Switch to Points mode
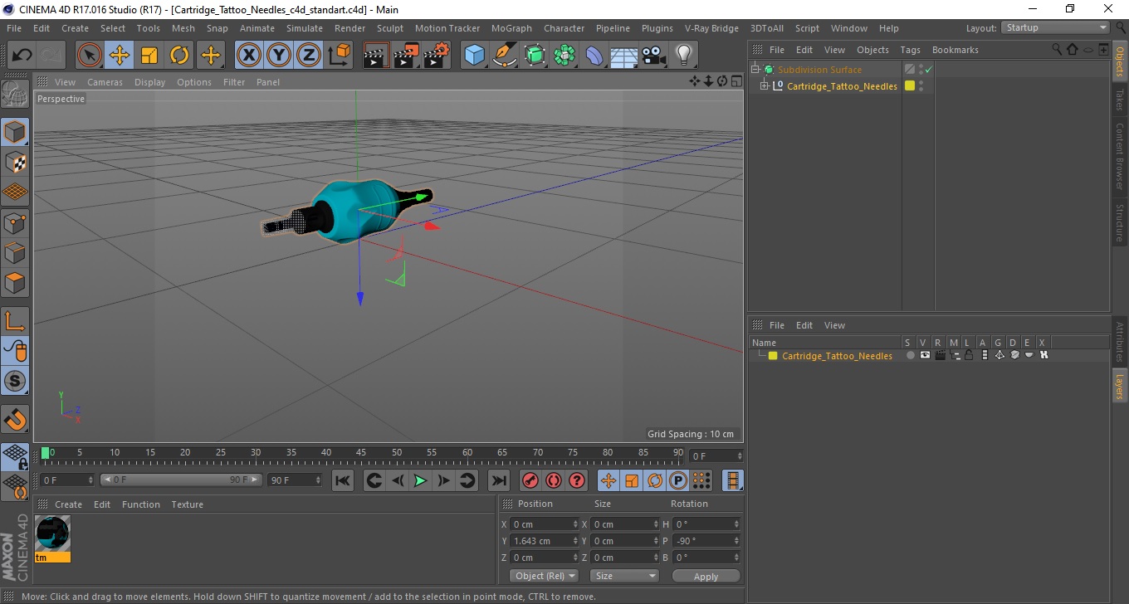Screen dimensions: 1129x604 [x=15, y=222]
